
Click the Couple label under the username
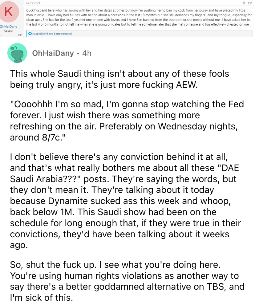8,31
